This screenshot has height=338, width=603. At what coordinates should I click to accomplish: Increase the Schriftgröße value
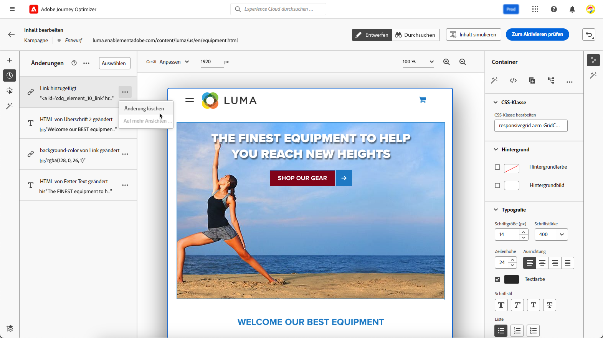tap(524, 232)
